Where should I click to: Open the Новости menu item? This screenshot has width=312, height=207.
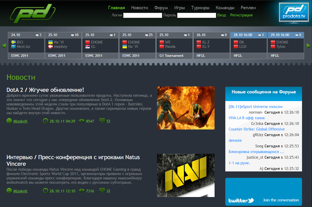pos(139,8)
